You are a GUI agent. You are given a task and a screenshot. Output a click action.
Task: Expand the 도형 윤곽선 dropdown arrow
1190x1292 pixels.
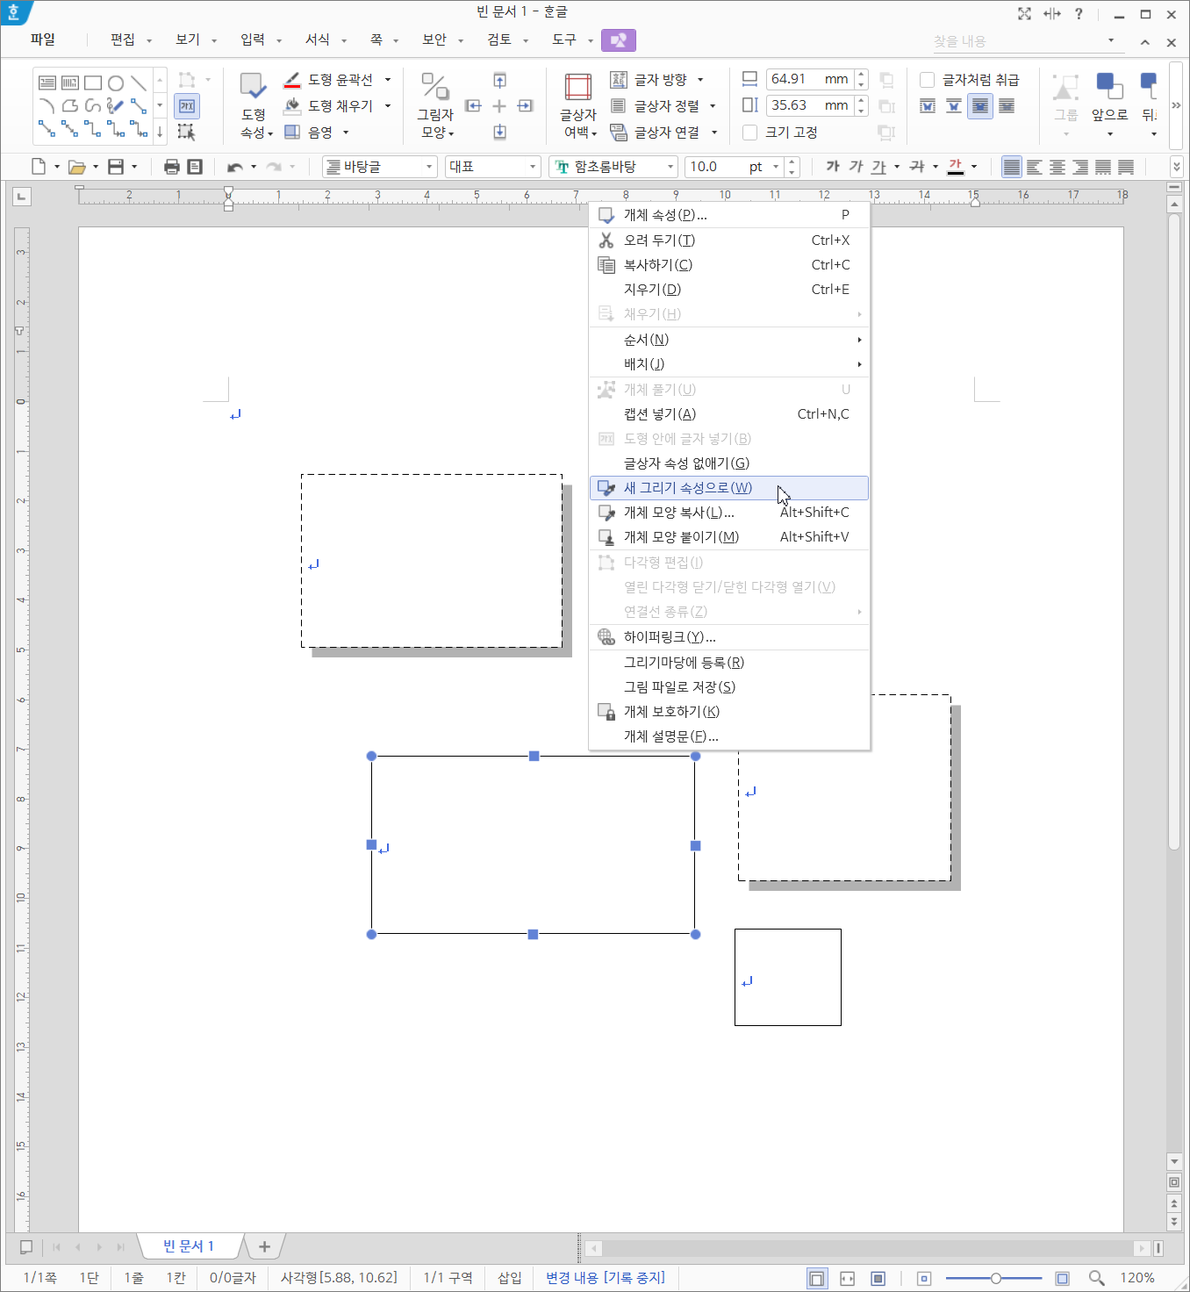(x=388, y=80)
